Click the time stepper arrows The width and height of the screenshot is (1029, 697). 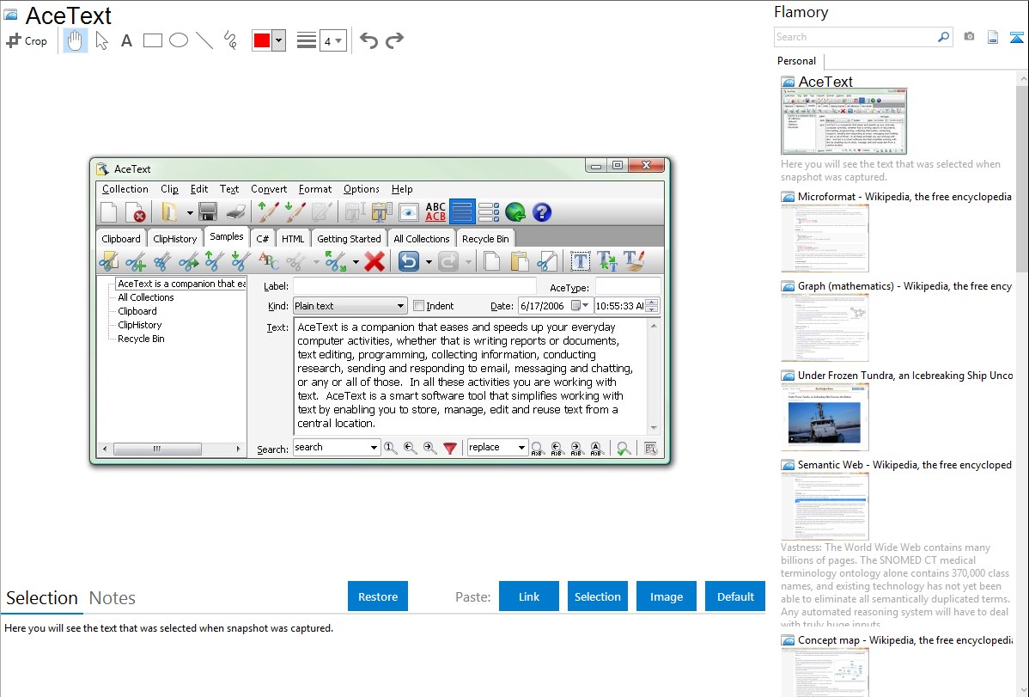point(652,306)
